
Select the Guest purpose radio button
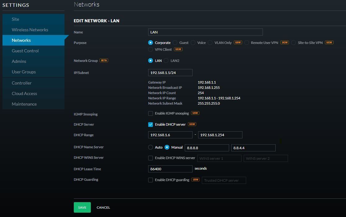point(175,43)
